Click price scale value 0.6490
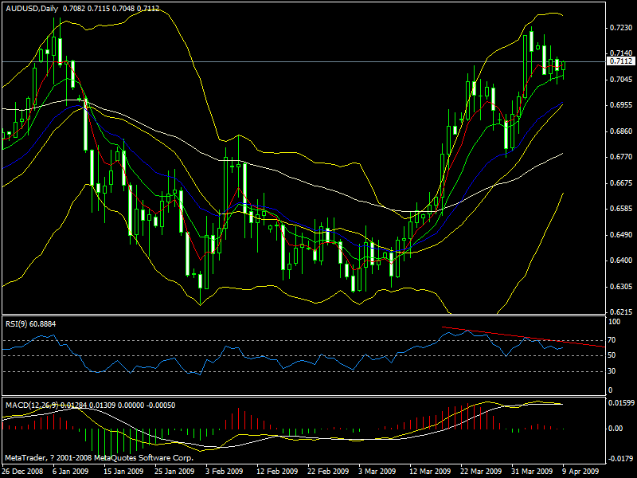 pos(621,234)
